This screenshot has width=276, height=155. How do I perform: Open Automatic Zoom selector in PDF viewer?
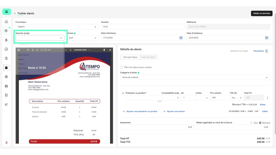(82, 50)
